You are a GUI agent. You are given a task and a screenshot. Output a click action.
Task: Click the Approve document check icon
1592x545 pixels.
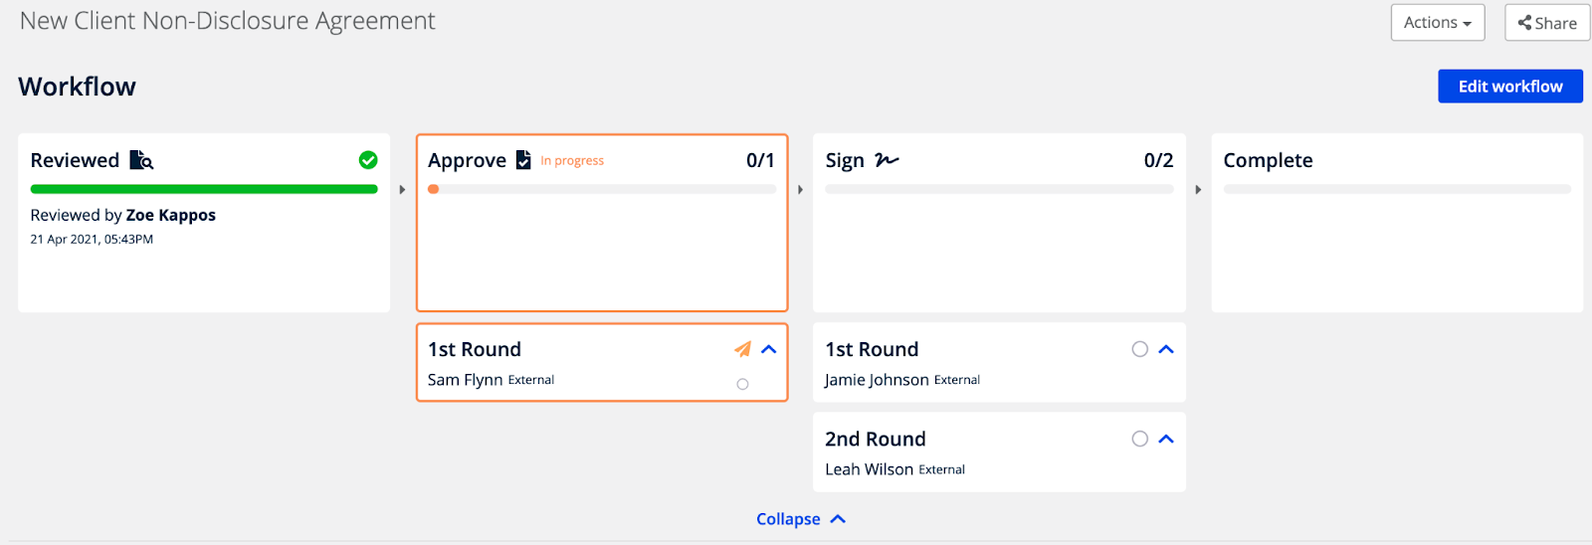click(523, 160)
